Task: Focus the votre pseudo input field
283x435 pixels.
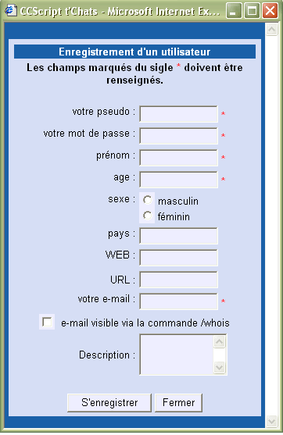Action: click(x=178, y=114)
